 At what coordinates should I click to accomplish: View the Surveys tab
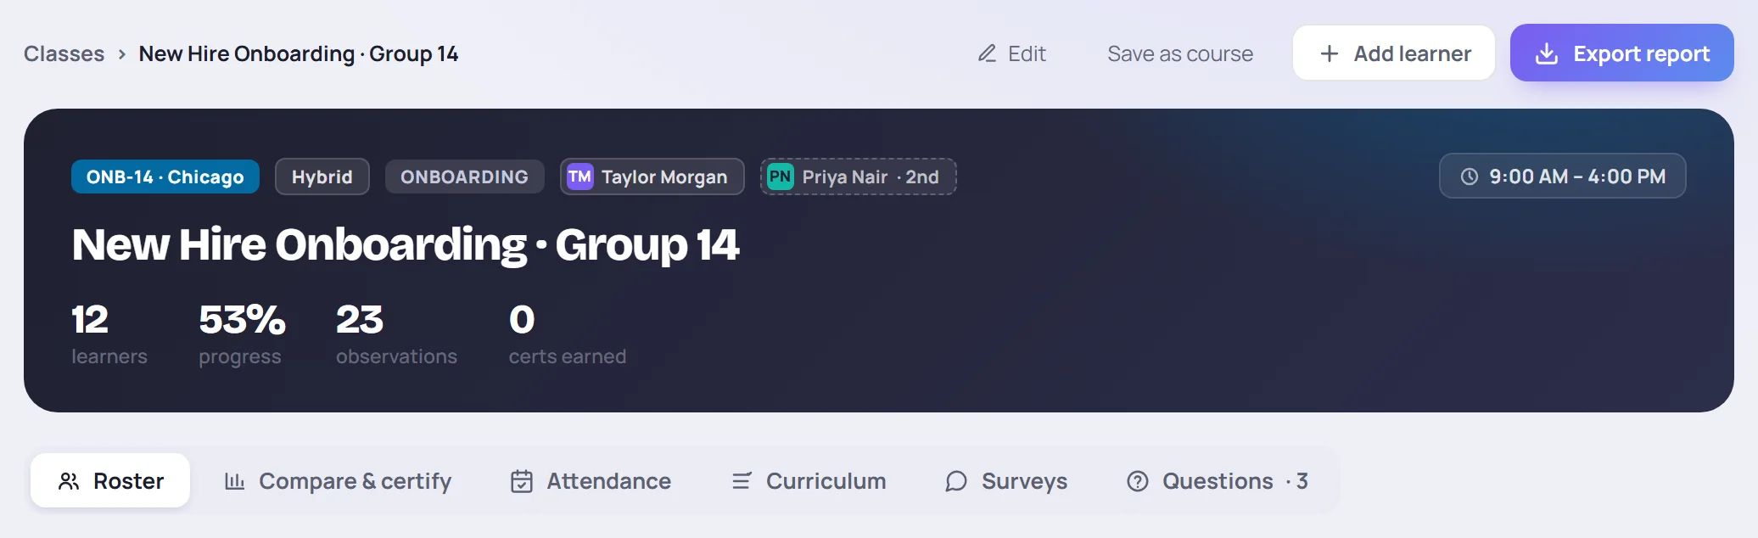pos(1006,480)
